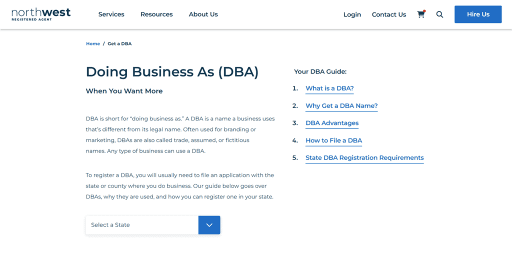Viewport: 512px width, 265px height.
Task: Click the 'Your DBA Guide:' label
Action: [x=320, y=71]
